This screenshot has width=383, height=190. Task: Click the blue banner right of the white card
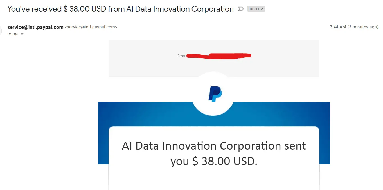tap(325, 133)
